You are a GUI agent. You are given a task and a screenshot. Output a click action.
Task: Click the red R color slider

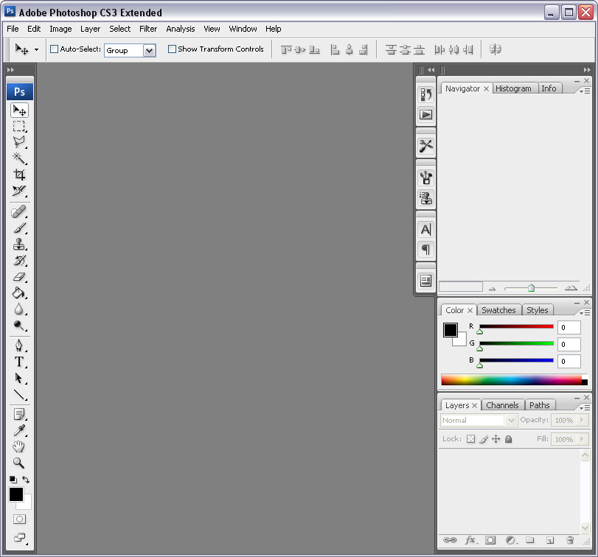click(516, 326)
